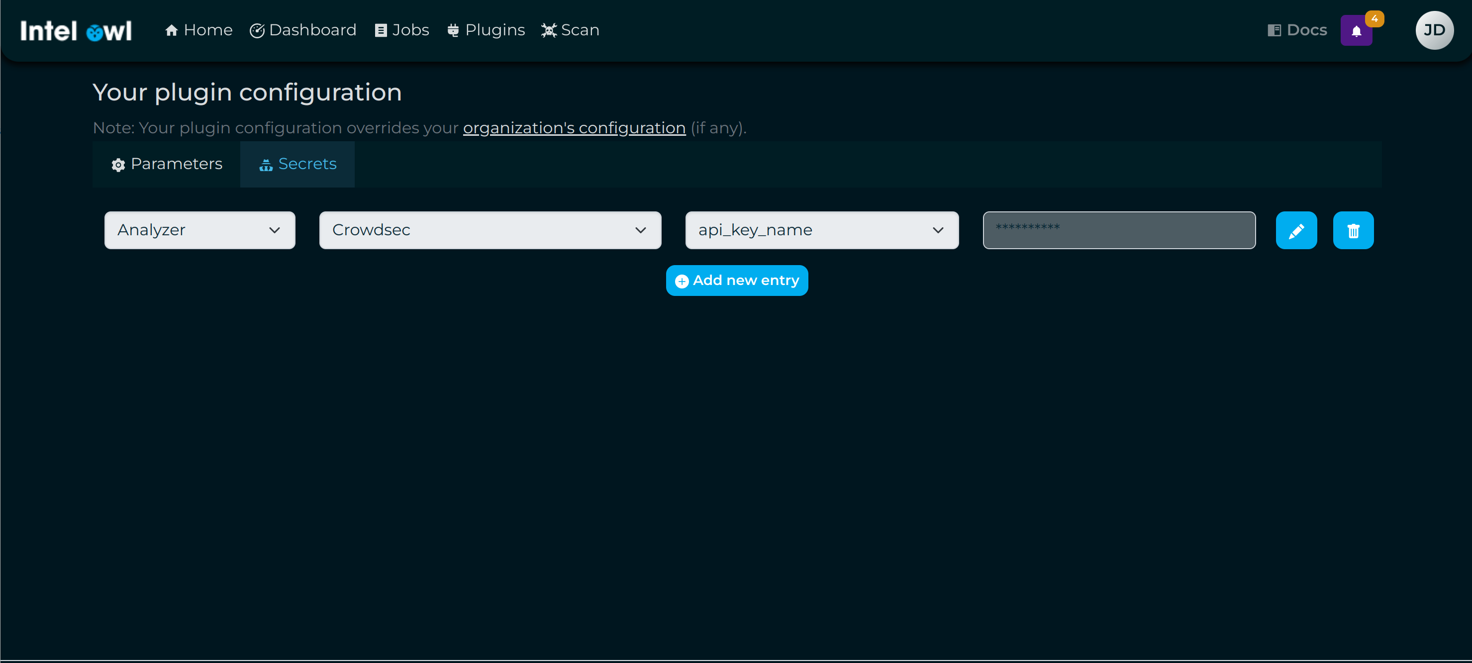1472x663 pixels.
Task: Click the Scan skull-and-crossbones icon
Action: 549,30
